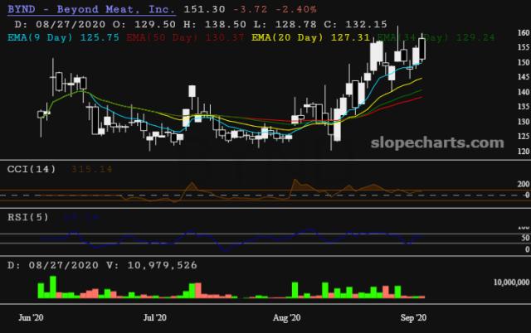Image resolution: width=531 pixels, height=333 pixels.
Task: Select the percent change -2.40%
Action: (296, 9)
